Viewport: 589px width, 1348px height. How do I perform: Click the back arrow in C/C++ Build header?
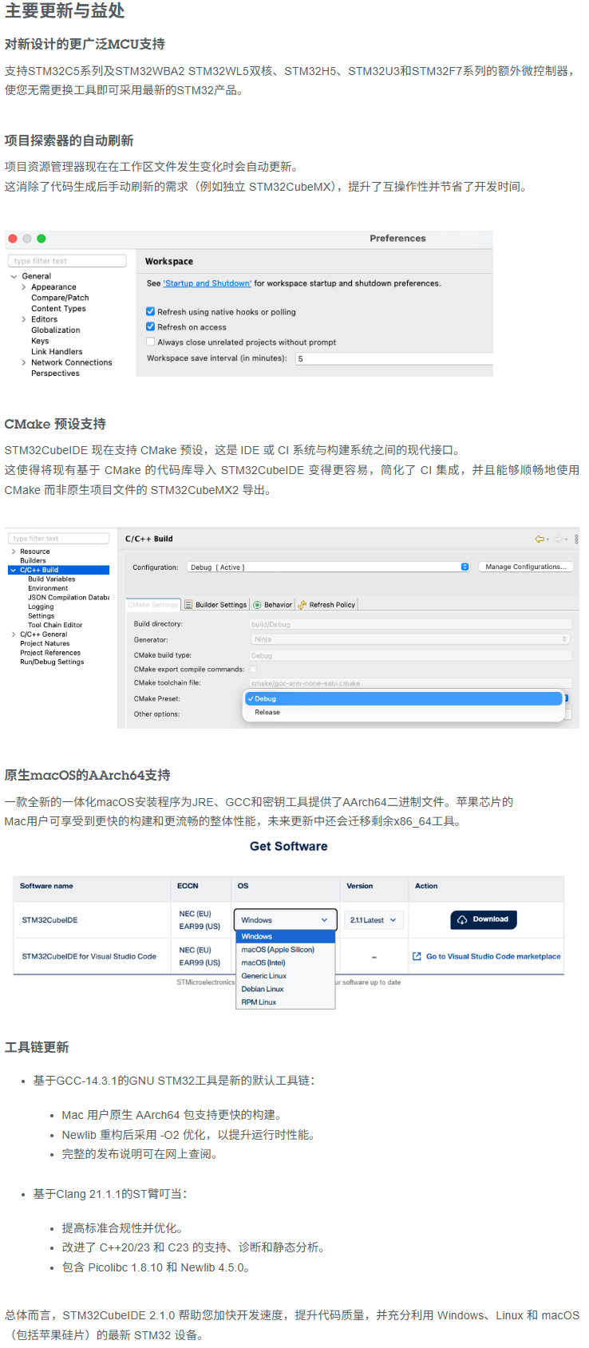point(540,540)
